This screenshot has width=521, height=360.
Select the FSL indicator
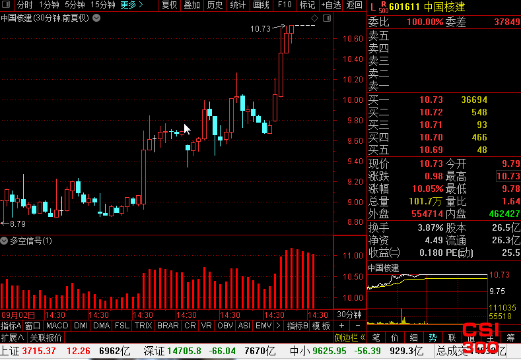click(122, 326)
